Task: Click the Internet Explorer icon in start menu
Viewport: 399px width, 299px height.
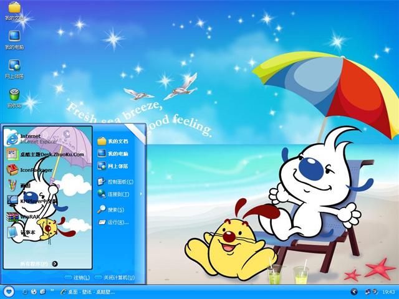Action: (12, 139)
